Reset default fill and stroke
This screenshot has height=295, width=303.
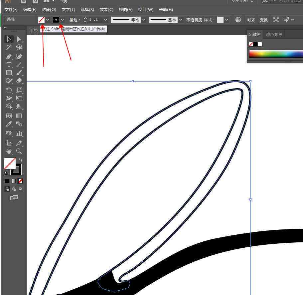coord(6,173)
